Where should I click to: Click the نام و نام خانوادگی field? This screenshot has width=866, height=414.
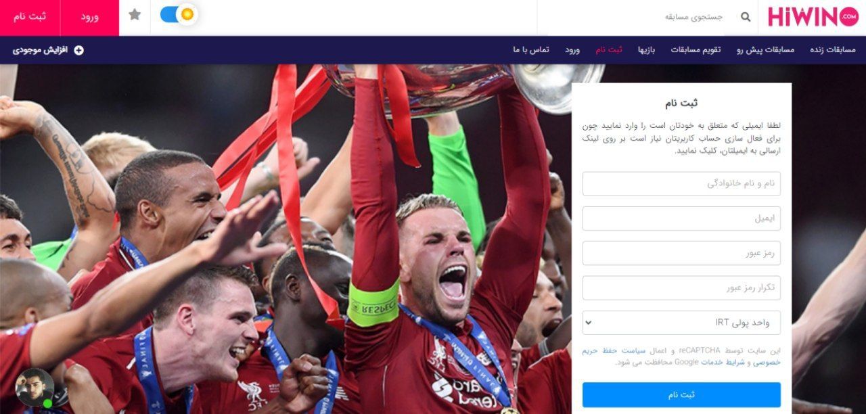[681, 184]
